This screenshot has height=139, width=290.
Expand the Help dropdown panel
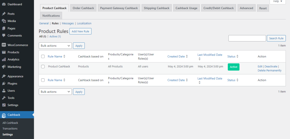pyautogui.click(x=278, y=1)
